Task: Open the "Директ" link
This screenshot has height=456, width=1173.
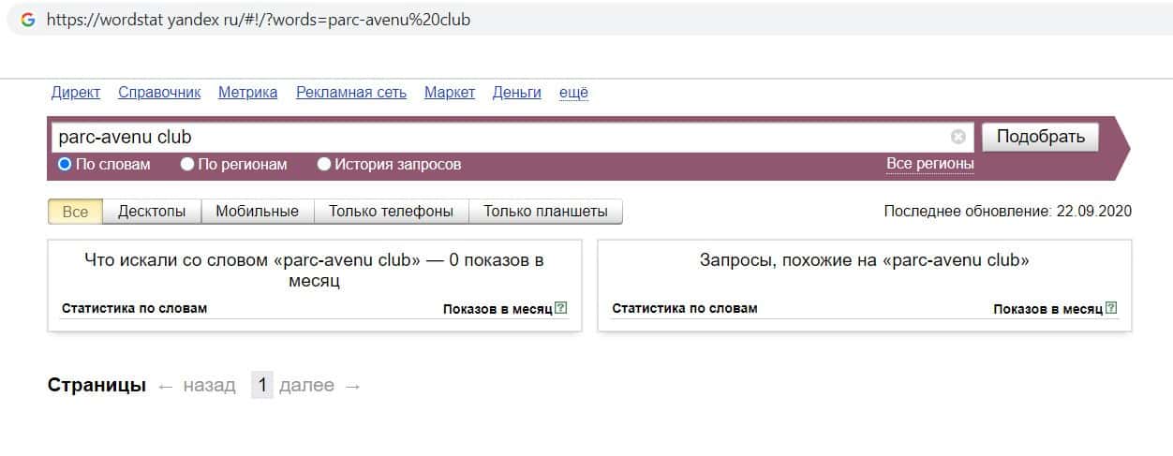Action: [x=76, y=92]
